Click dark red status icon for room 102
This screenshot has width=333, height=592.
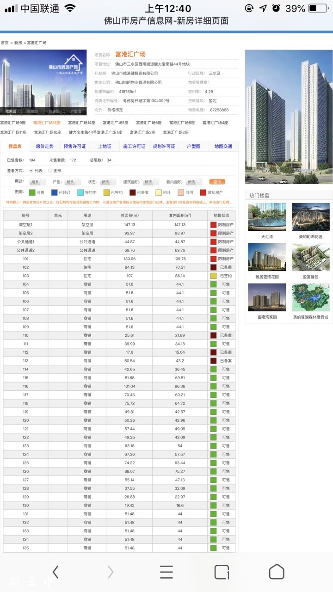pyautogui.click(x=213, y=267)
